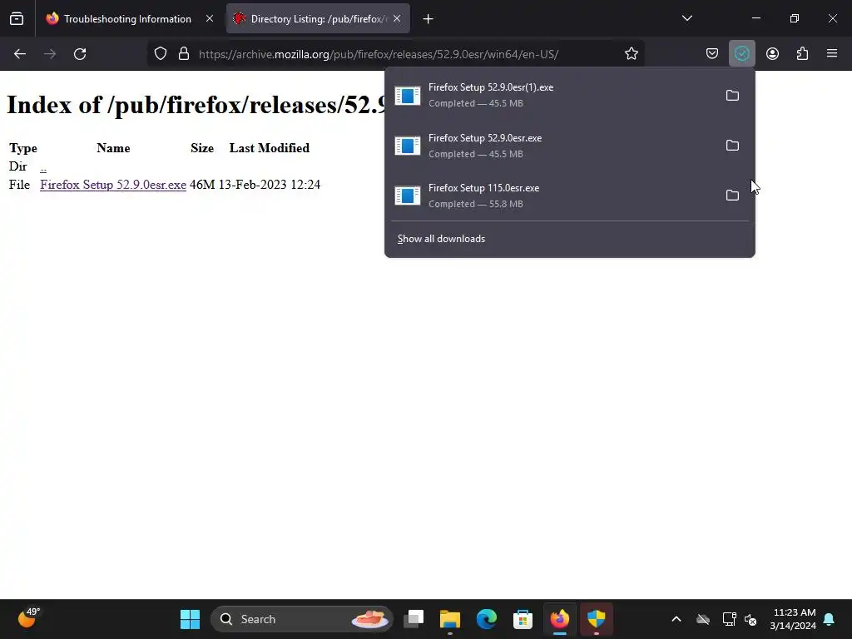Image resolution: width=852 pixels, height=639 pixels.
Task: Bookmark this page with star icon
Action: point(631,54)
